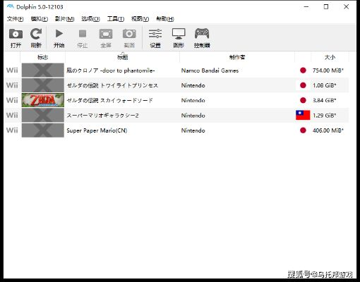
Task: Select ゼルダの伝説 トワイライトプリンセス title
Action: (x=112, y=85)
